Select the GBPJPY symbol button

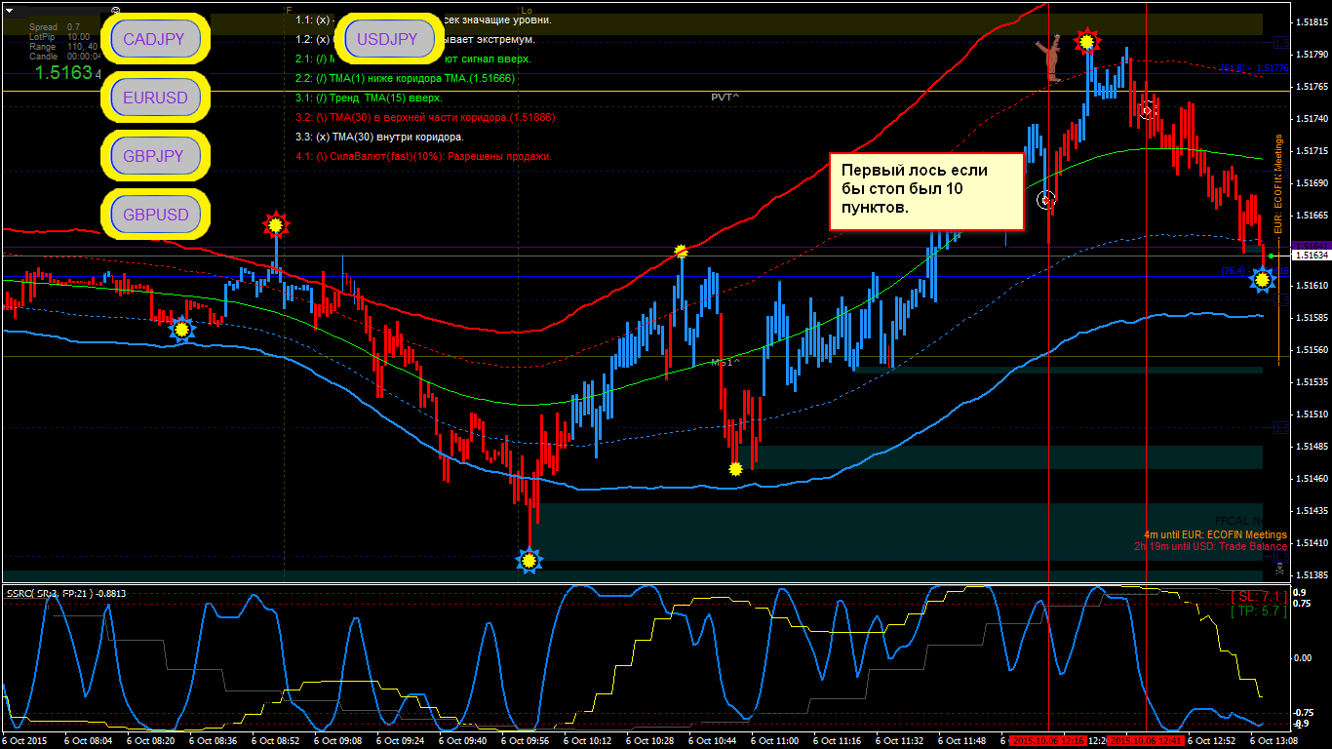155,156
